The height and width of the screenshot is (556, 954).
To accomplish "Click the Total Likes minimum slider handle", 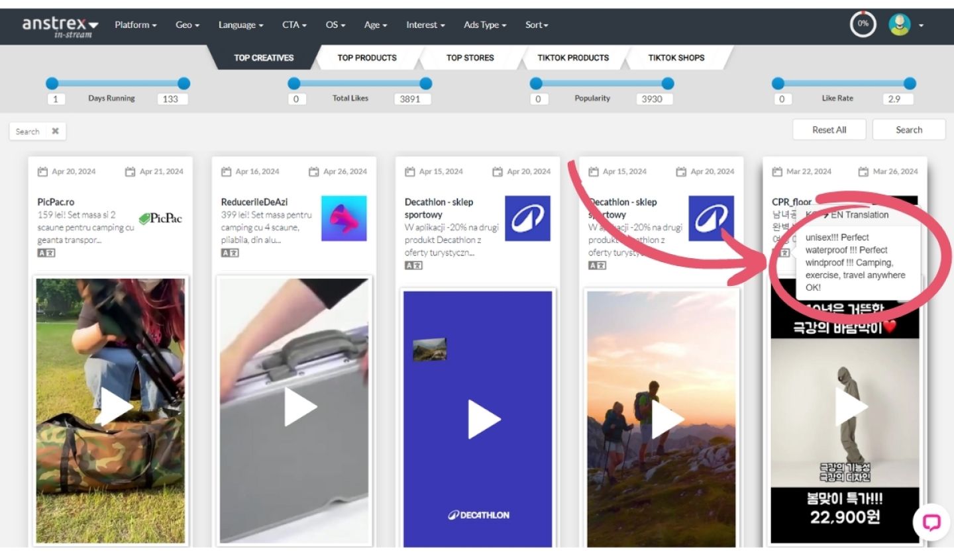I will [294, 83].
